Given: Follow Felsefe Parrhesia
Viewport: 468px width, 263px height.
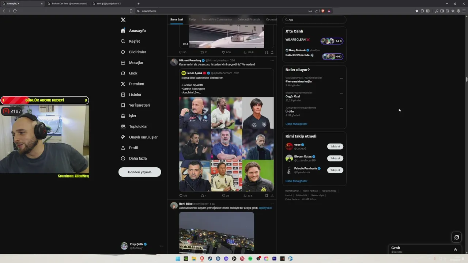Looking at the screenshot, I should (335, 170).
